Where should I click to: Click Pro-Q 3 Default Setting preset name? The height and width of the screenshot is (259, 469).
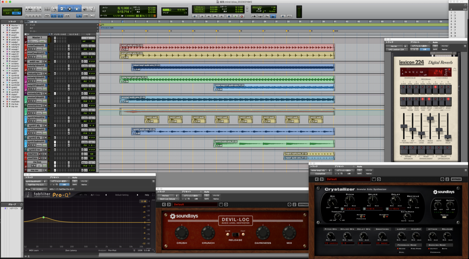coord(122,195)
